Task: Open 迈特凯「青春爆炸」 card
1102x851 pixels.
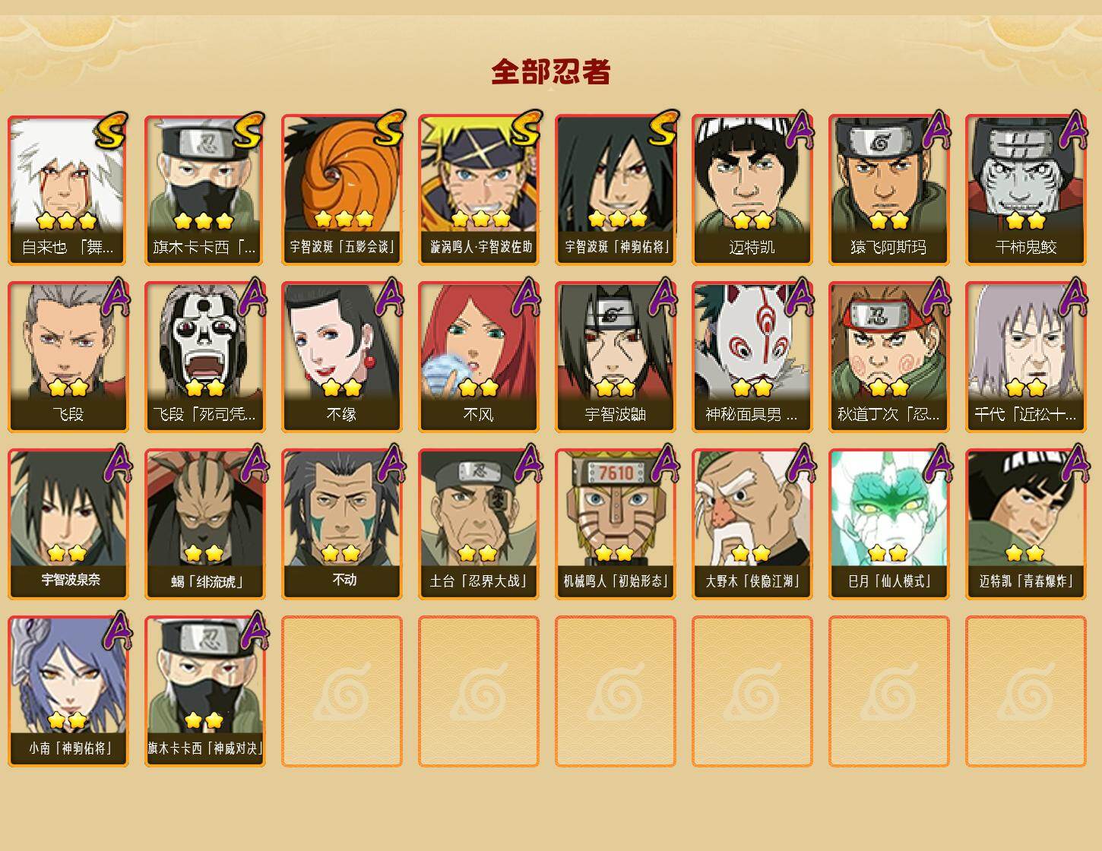Action: pos(1026,524)
